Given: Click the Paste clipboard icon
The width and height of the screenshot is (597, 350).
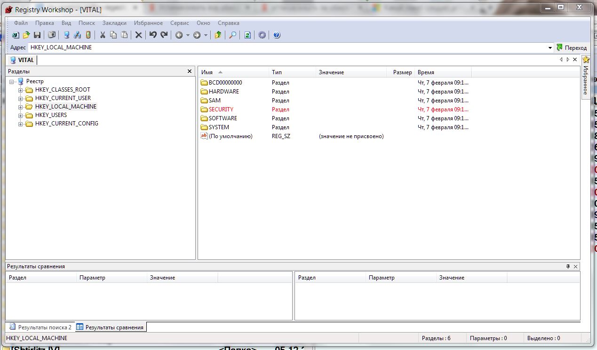Looking at the screenshot, I should coord(124,35).
